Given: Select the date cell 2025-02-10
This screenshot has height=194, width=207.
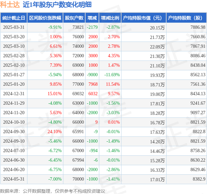Looking at the screenshot, I should click(14, 65).
